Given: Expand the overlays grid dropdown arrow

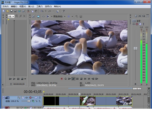Looking at the screenshot, I should (72, 16).
